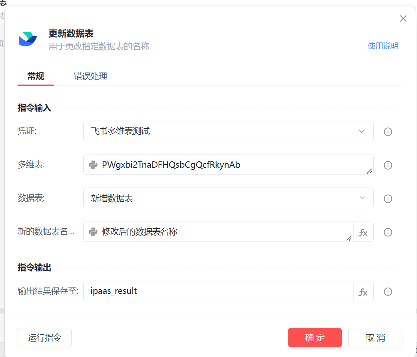Click info icon next to 新的数据表名称 row

pyautogui.click(x=388, y=232)
